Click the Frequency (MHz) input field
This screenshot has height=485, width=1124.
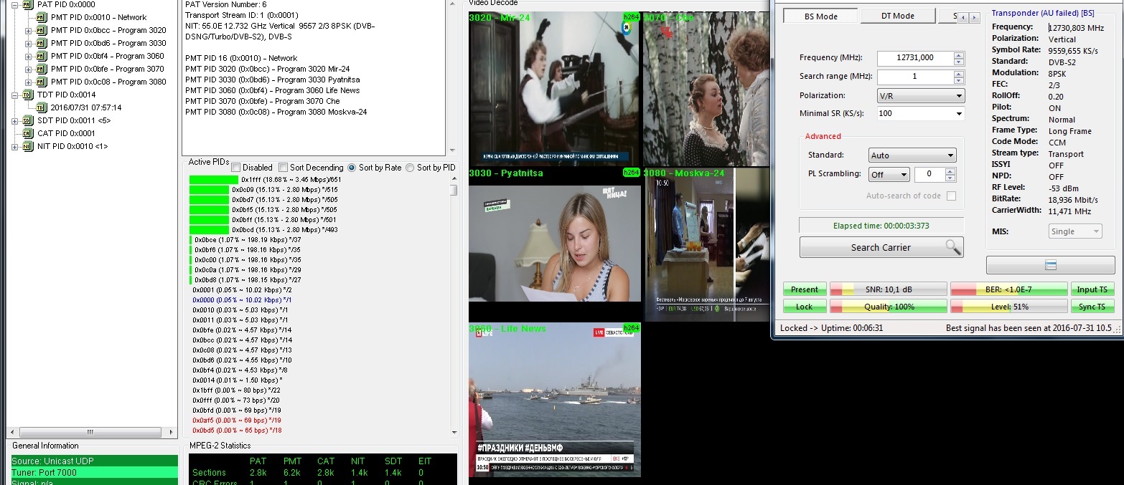[x=915, y=58]
